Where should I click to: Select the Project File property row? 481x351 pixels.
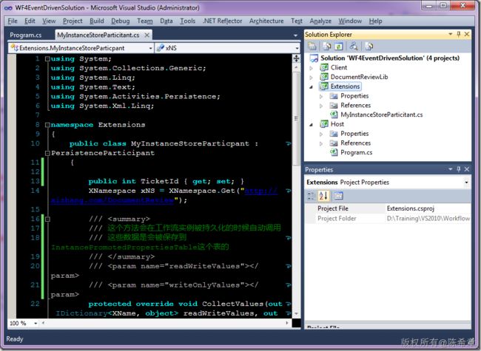[x=388, y=208]
